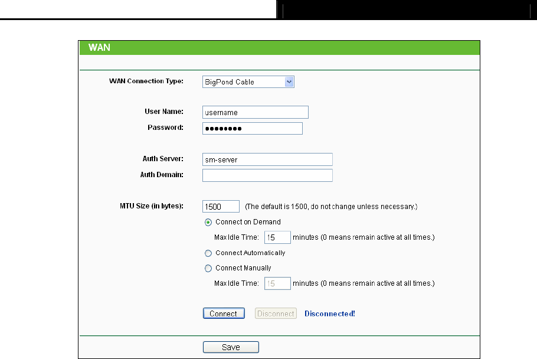
Task: Click the WAN Connection Type label
Action: [146, 81]
